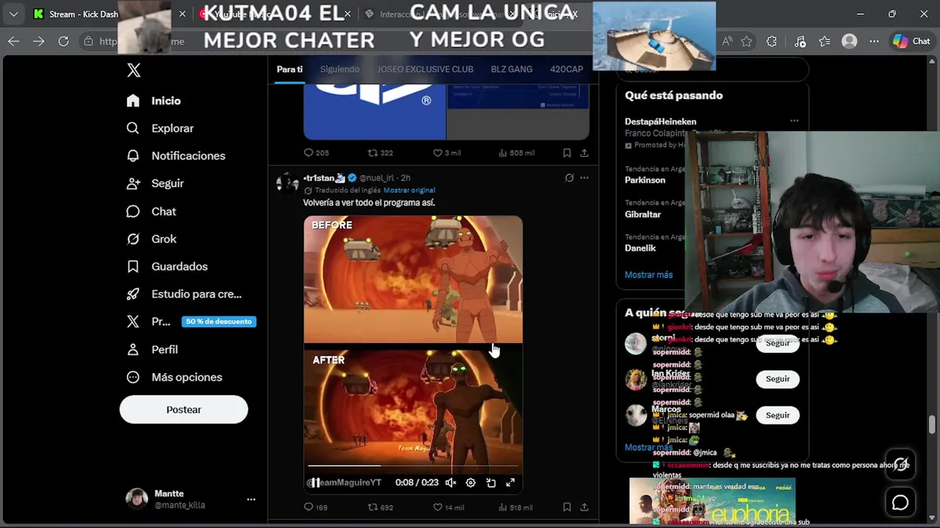Click the picture-in-picture video icon
Image resolution: width=940 pixels, height=528 pixels.
click(x=491, y=483)
